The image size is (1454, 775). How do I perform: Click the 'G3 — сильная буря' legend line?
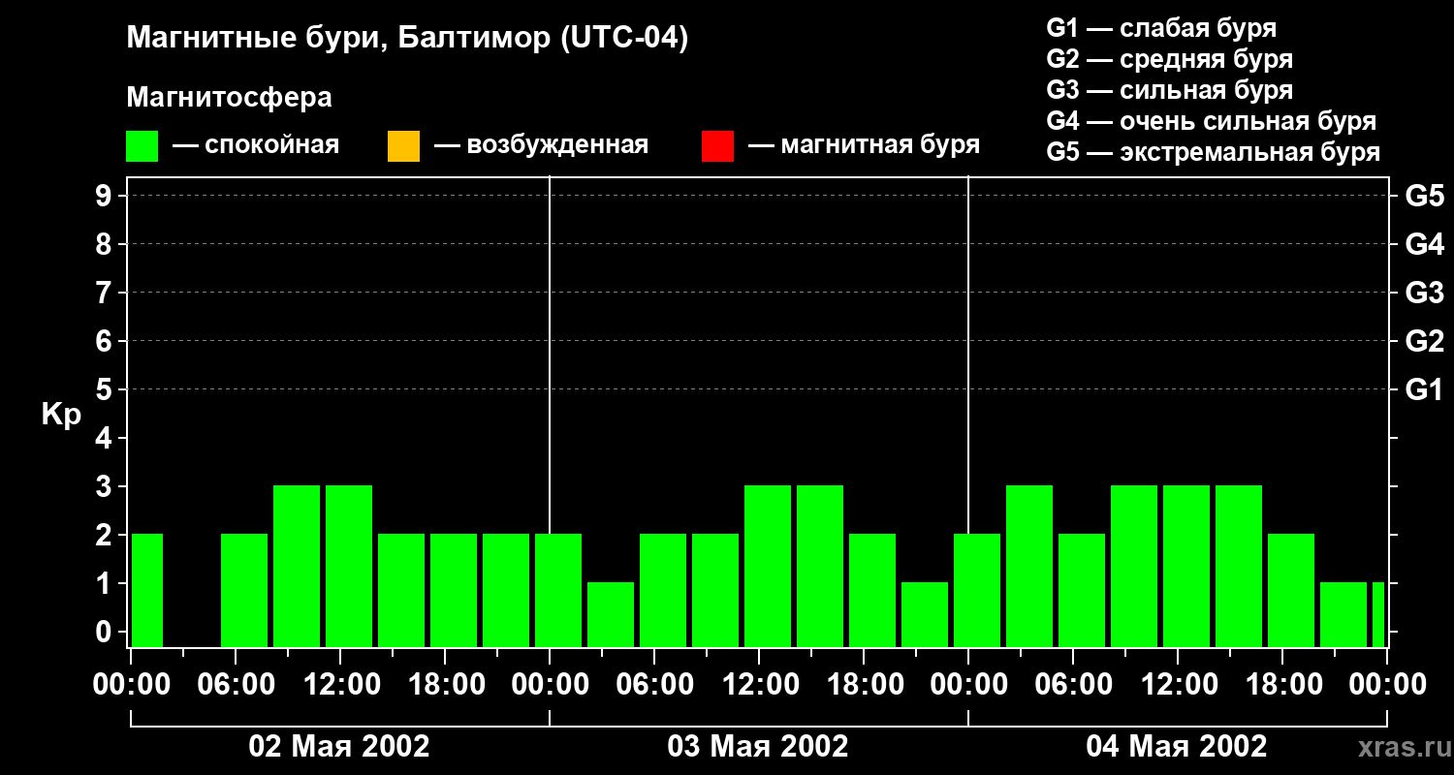pyautogui.click(x=1169, y=90)
